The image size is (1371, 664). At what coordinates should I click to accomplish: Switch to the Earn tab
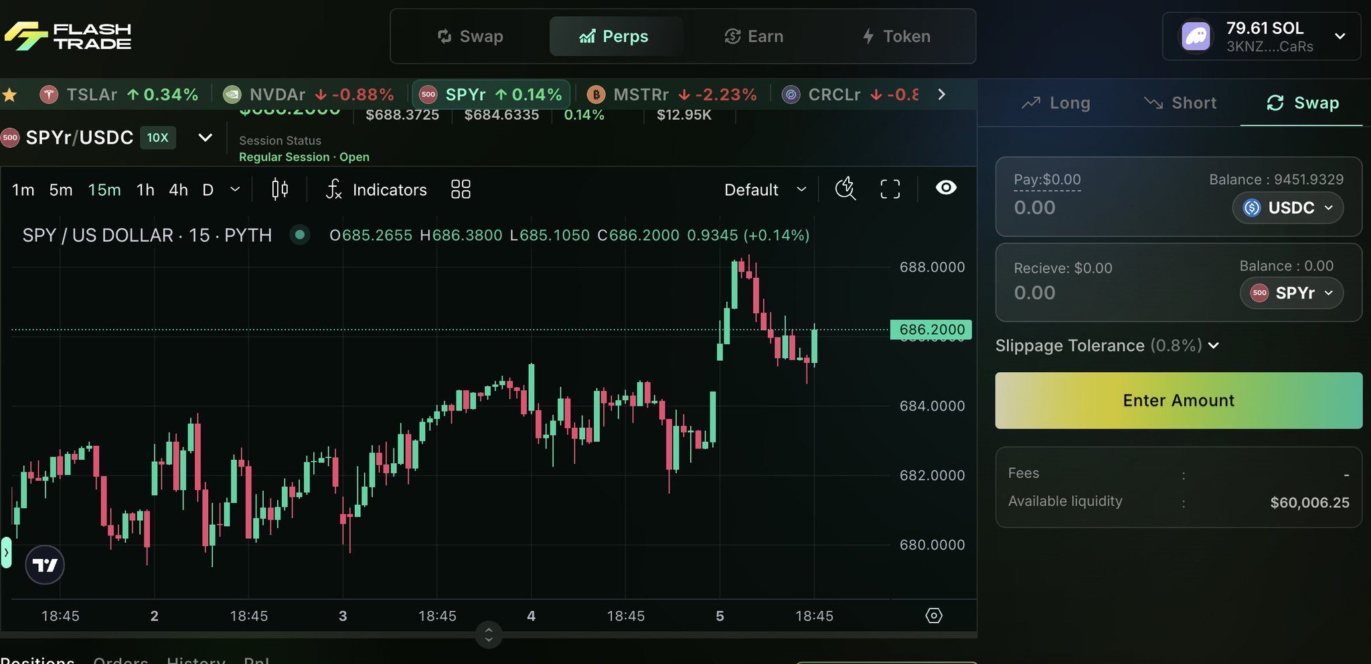click(x=754, y=36)
